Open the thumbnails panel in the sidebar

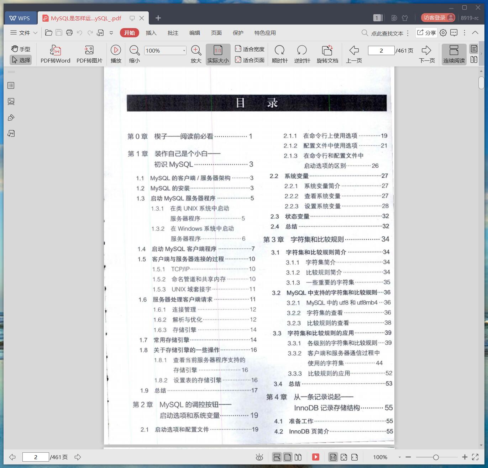[11, 102]
